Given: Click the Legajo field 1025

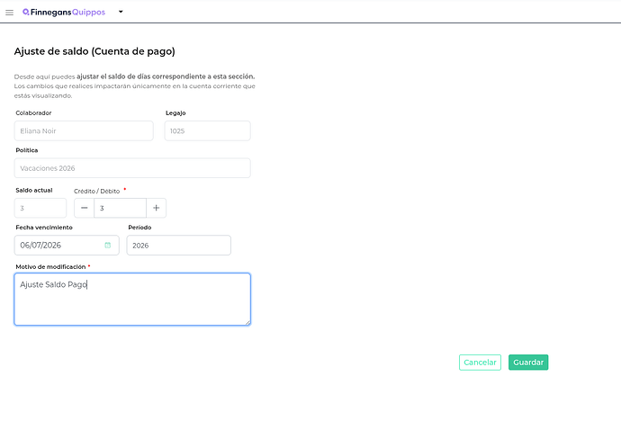Looking at the screenshot, I should point(208,130).
